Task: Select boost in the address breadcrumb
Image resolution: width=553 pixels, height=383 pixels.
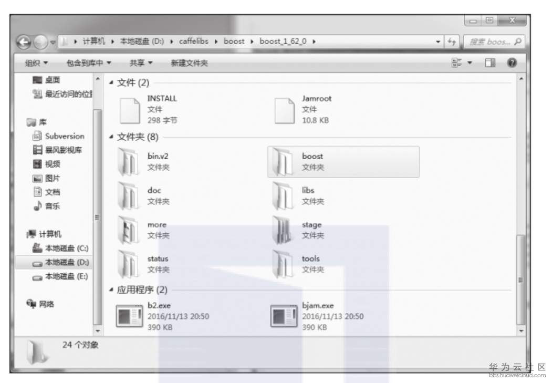Action: click(234, 42)
